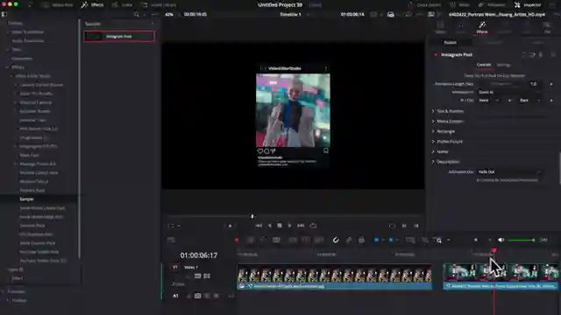Click the play forward button
Viewport: 561px width, 315px height.
point(289,226)
